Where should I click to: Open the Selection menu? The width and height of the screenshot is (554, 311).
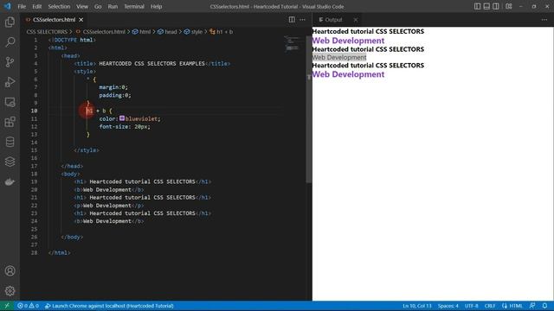pos(59,6)
